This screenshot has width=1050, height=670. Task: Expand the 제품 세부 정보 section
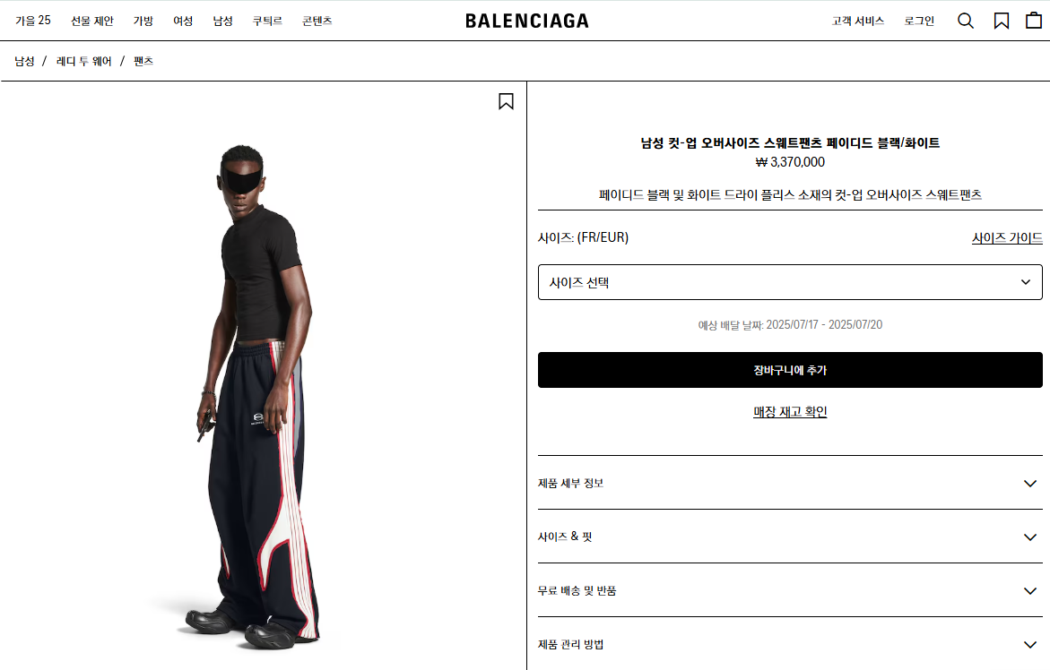point(790,483)
